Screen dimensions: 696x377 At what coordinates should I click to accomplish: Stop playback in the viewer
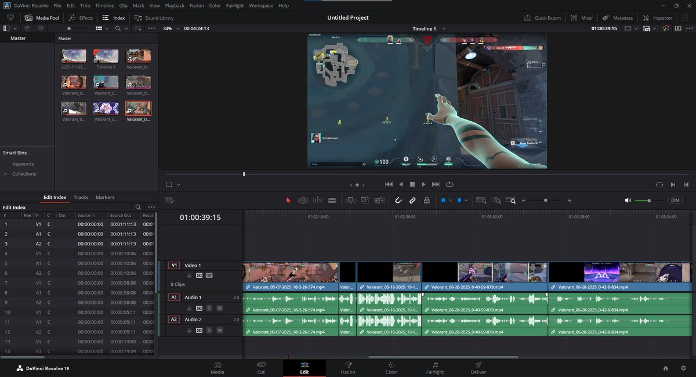(x=412, y=184)
